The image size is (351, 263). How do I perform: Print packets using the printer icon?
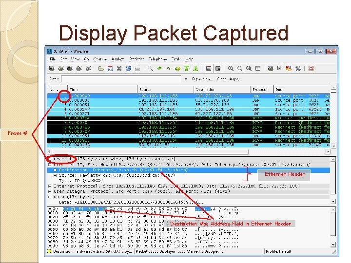[137, 69]
